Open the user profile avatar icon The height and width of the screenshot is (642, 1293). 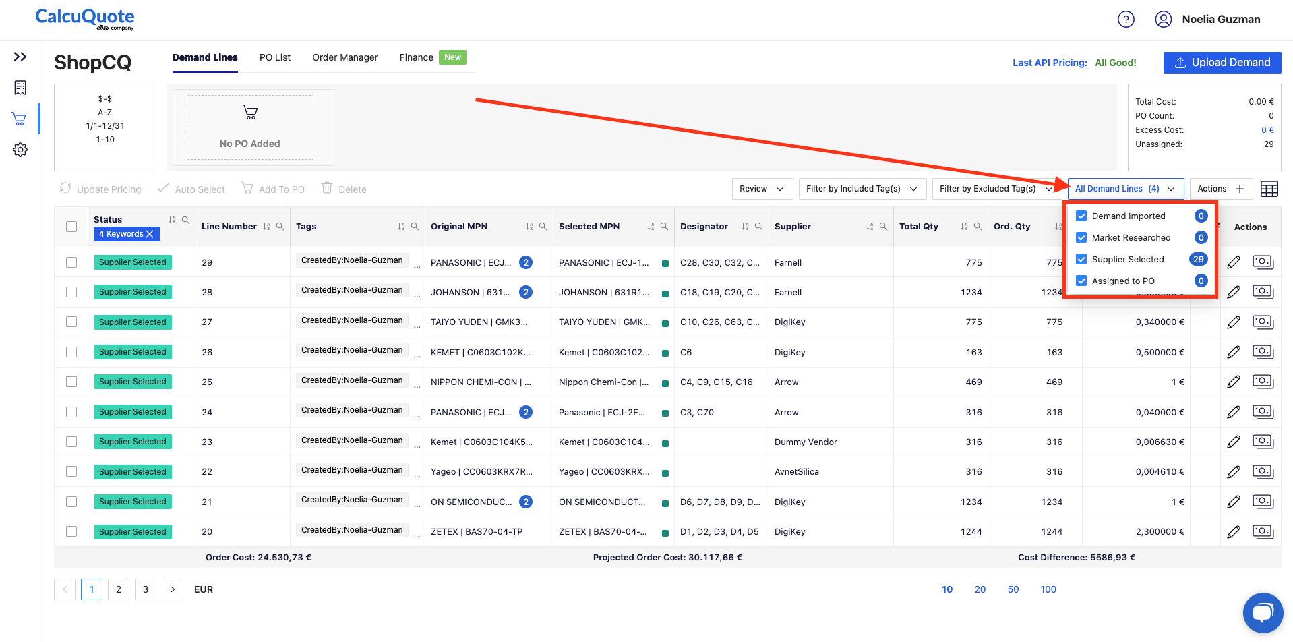pos(1163,20)
